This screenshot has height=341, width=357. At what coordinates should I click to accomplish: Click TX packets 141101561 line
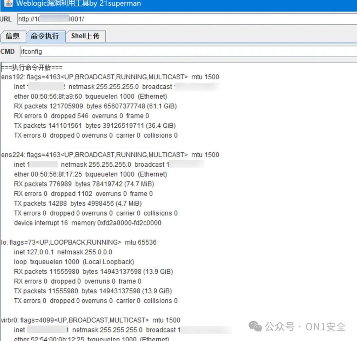click(x=95, y=126)
